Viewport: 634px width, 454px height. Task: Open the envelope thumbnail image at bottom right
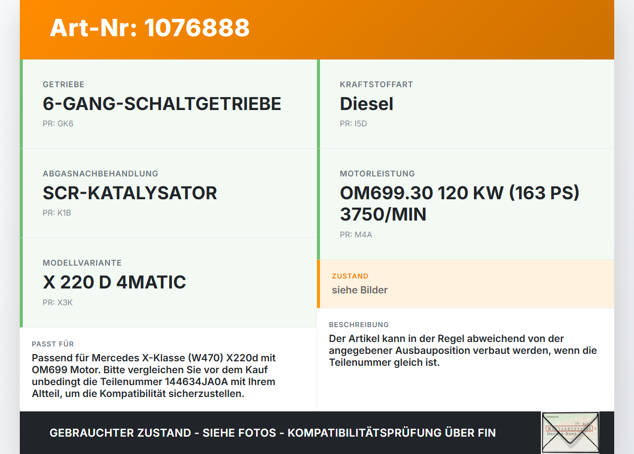click(x=570, y=432)
